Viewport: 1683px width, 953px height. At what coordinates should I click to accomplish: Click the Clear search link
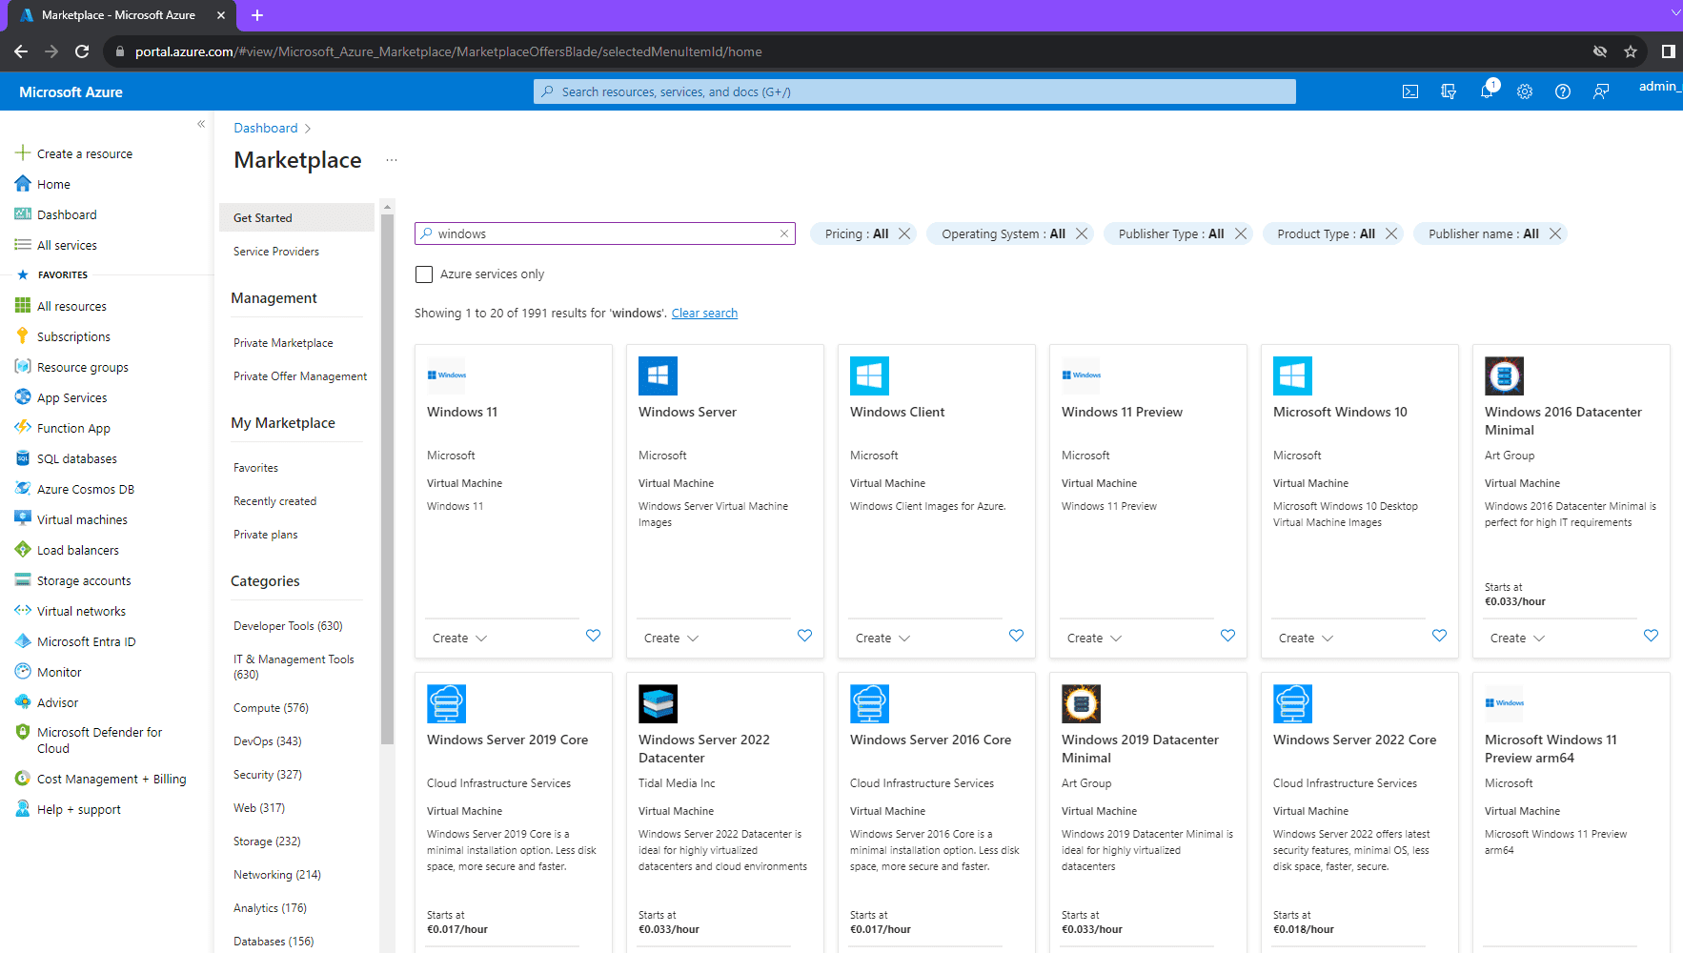(x=704, y=314)
